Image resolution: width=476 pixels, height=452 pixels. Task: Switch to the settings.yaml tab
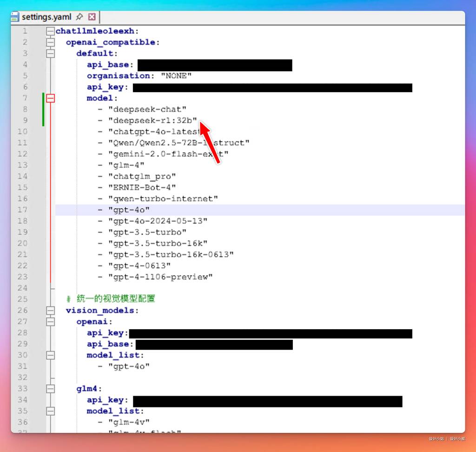click(46, 17)
